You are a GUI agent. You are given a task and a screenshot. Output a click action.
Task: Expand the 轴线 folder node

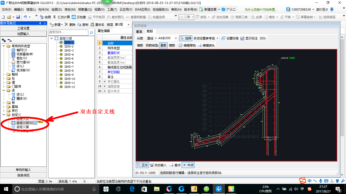[4, 74]
